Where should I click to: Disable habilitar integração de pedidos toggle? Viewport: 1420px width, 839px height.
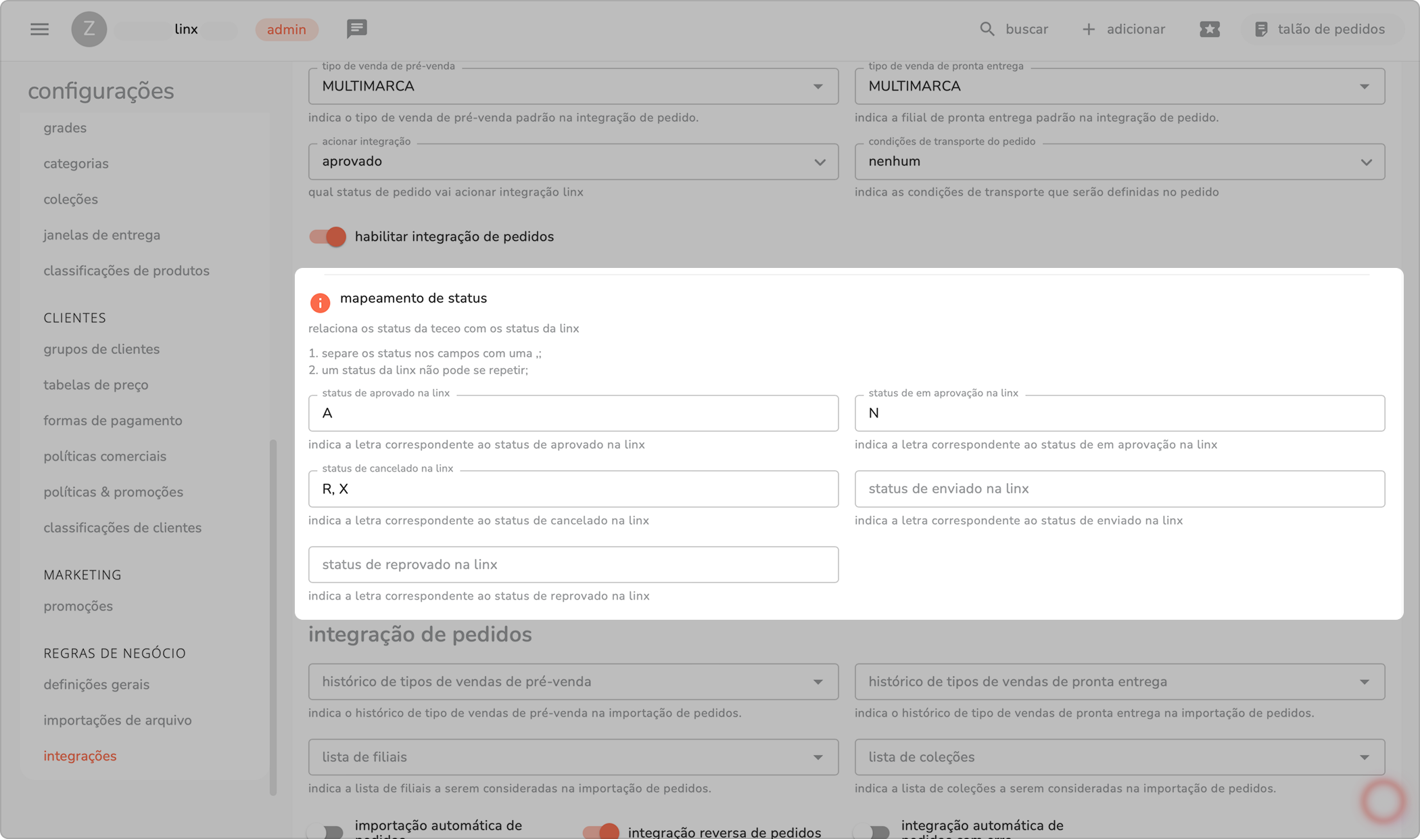coord(328,237)
